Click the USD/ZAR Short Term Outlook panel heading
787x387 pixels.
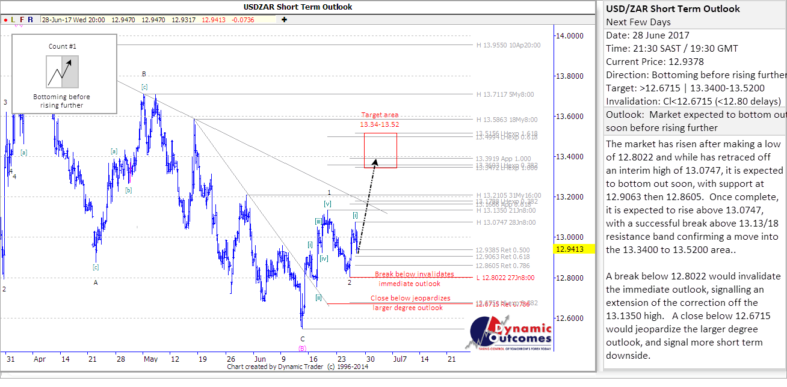tap(673, 8)
